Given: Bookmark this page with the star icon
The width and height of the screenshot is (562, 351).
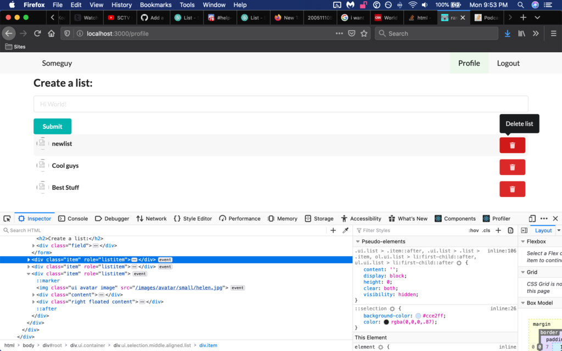Looking at the screenshot, I should coord(364,33).
